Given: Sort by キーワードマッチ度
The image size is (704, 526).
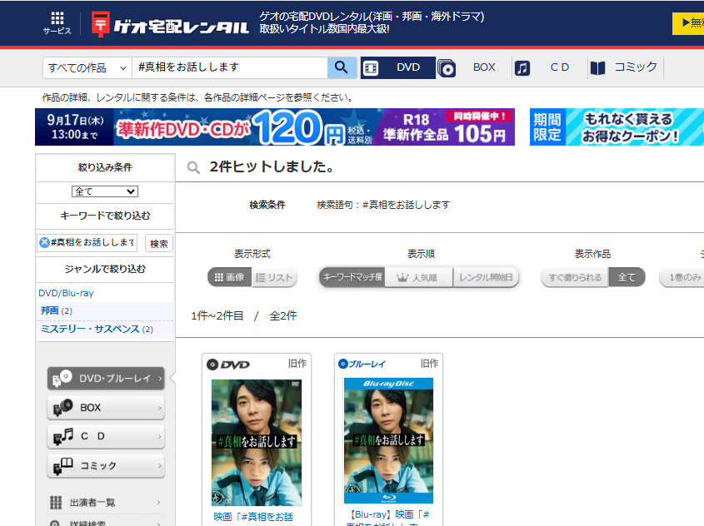Looking at the screenshot, I should tap(352, 277).
